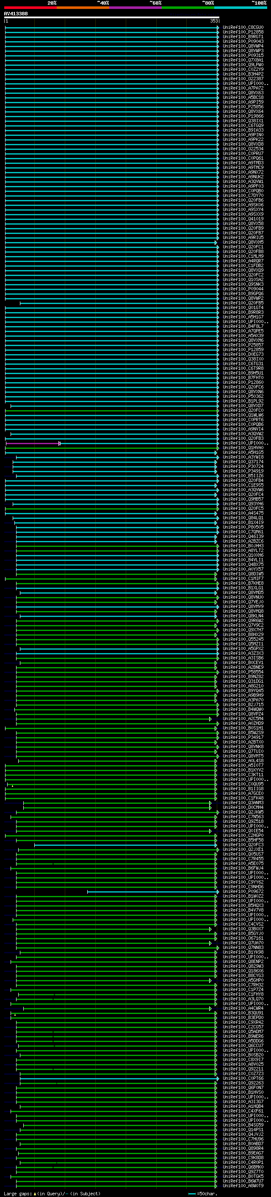This screenshot has width=271, height=1197.
Task: Click the cyan ~100% identity legend bar
Action: (241, 8)
